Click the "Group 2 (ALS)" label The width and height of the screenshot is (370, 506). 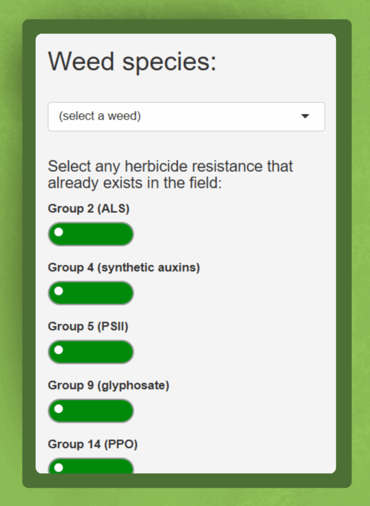pos(89,209)
